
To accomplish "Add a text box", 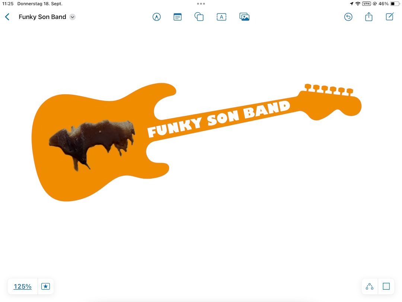I will [221, 17].
